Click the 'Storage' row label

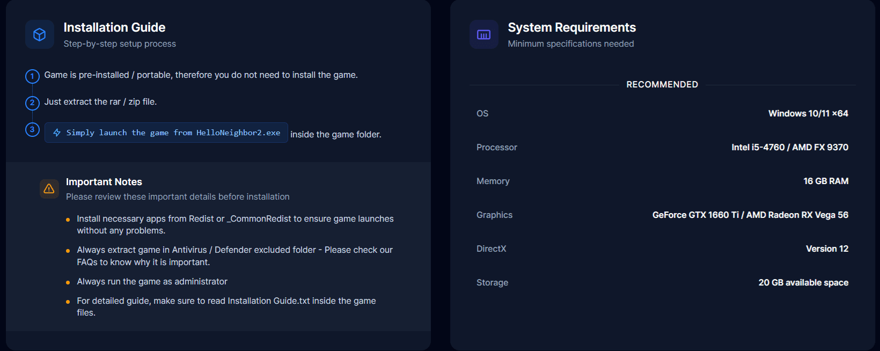(492, 283)
